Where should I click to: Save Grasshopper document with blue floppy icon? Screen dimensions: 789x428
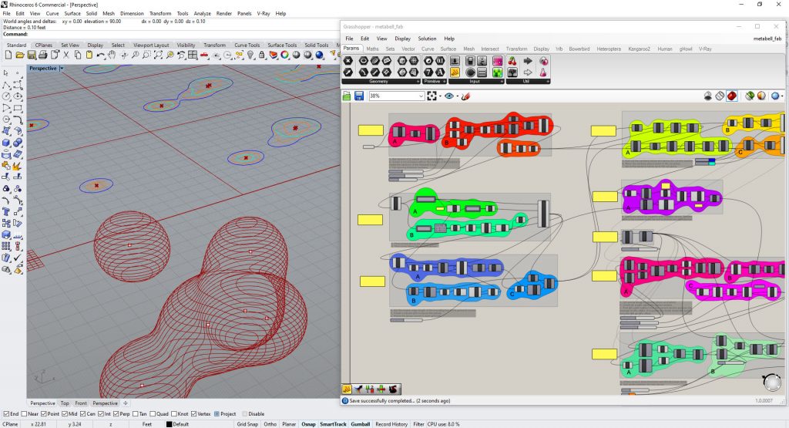tap(359, 96)
